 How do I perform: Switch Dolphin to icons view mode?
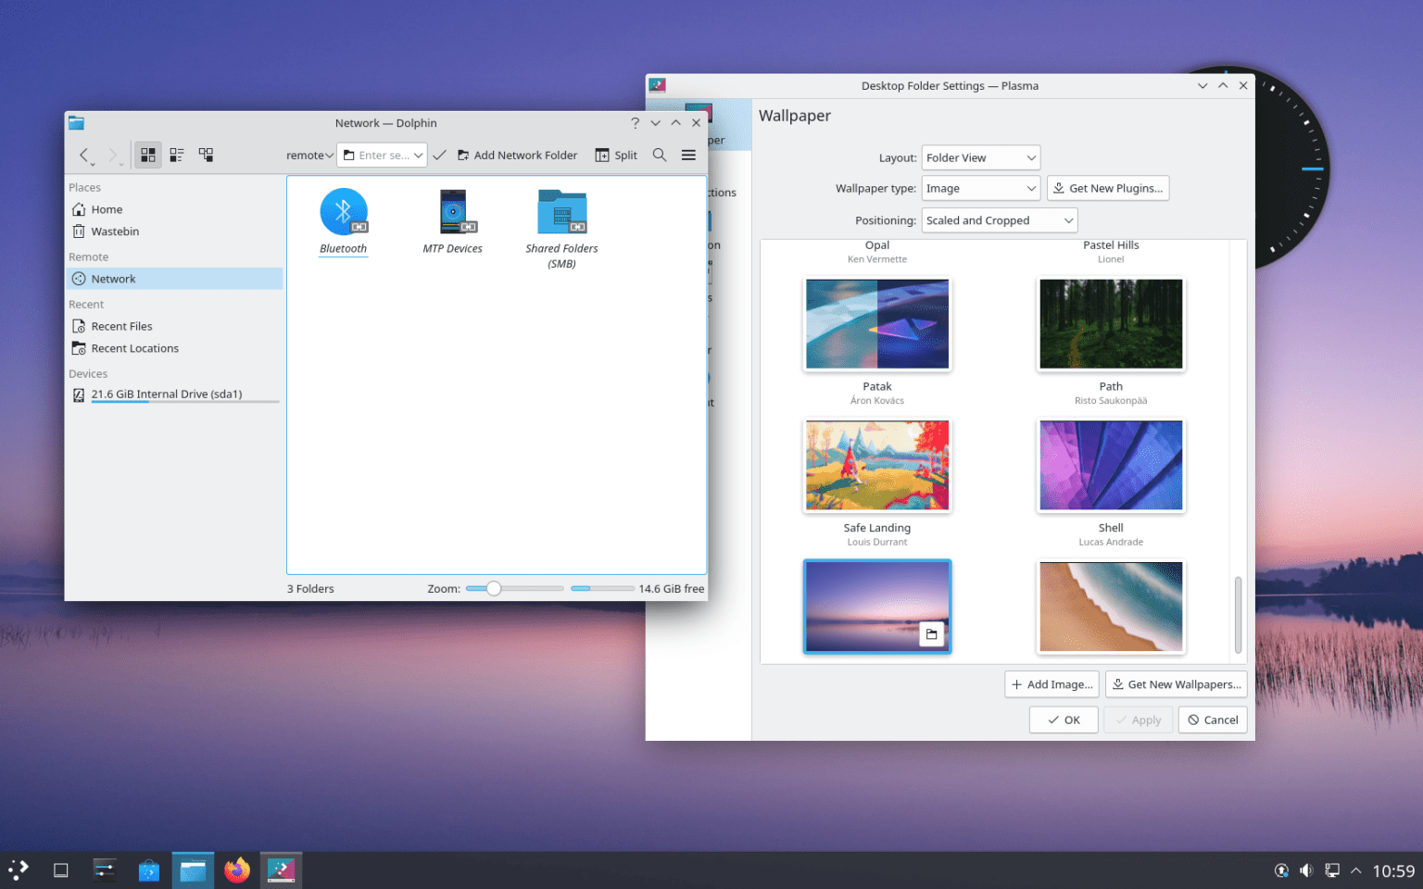147,155
